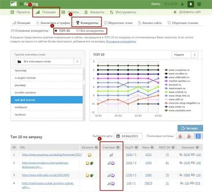
Task: Click the green catalog icon in mvideo.ru row
Action: [92, 163]
